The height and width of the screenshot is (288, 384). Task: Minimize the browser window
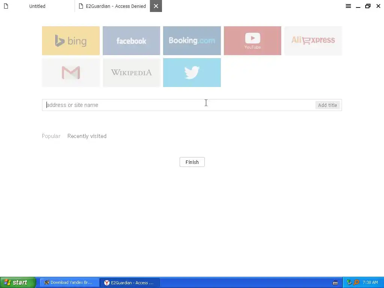click(358, 6)
